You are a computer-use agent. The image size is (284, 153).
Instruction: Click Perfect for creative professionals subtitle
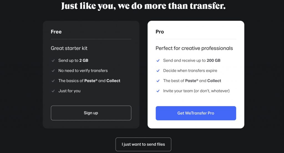click(194, 48)
